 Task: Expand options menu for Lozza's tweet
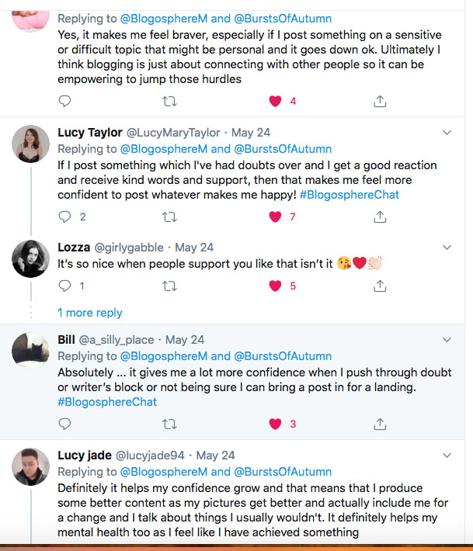[x=447, y=248]
